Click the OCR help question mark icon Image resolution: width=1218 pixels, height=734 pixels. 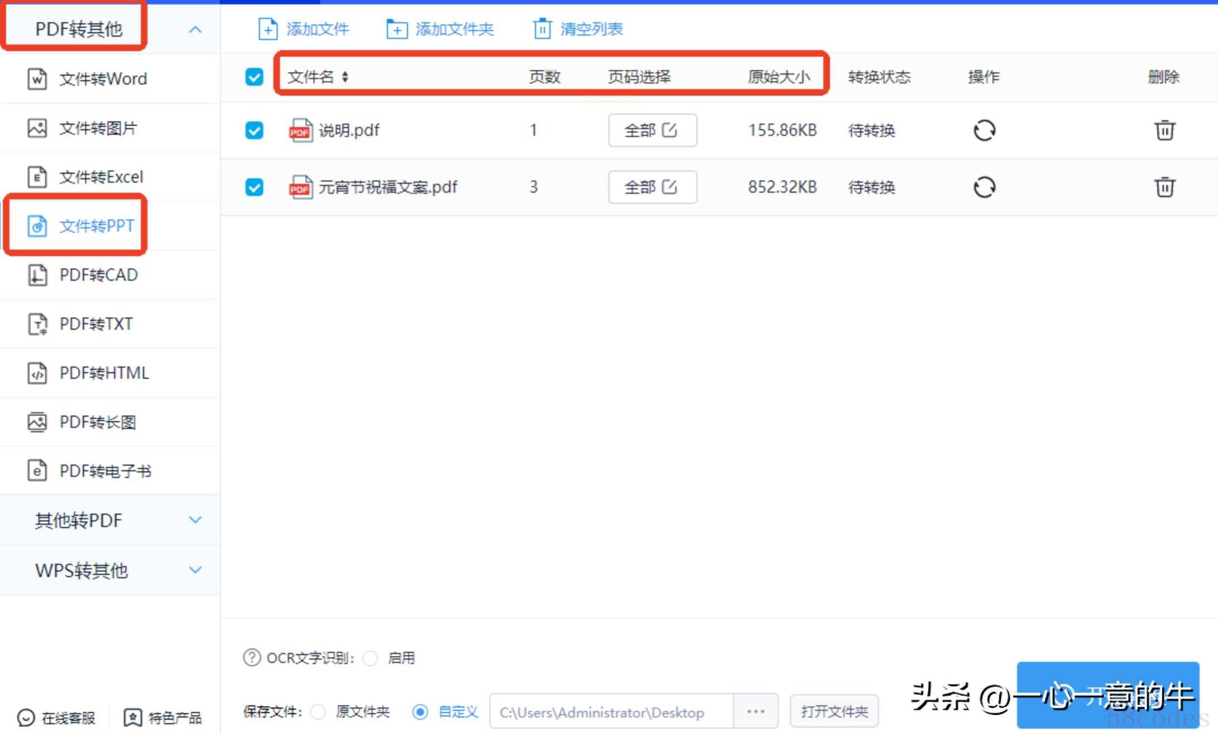coord(252,658)
